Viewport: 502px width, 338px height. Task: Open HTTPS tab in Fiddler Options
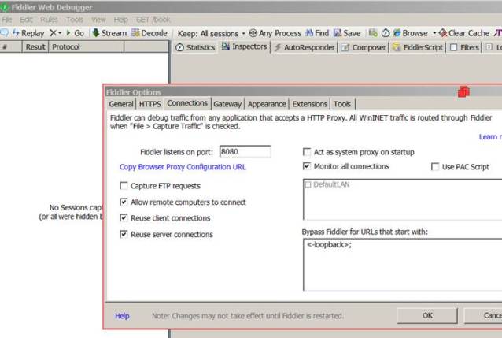[149, 104]
